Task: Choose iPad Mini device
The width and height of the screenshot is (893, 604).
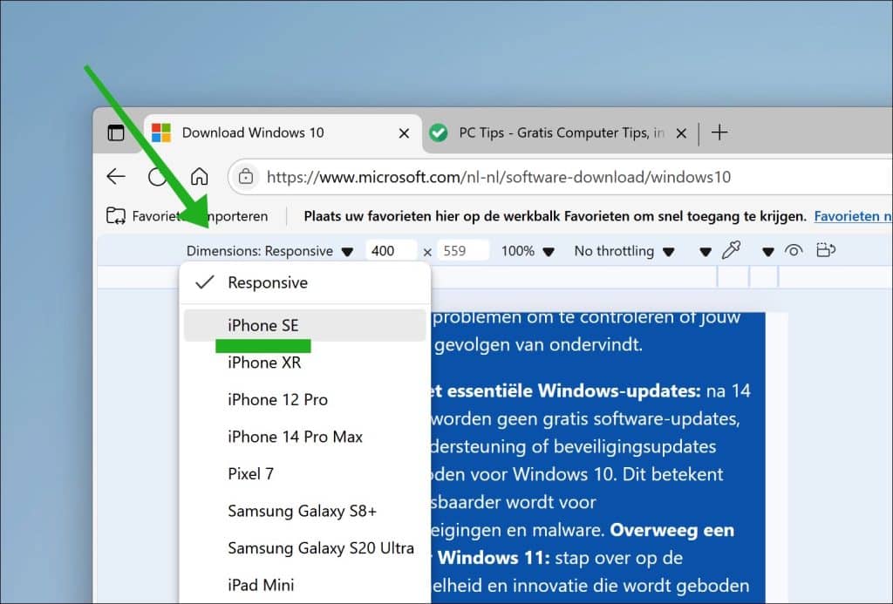Action: pos(304,585)
